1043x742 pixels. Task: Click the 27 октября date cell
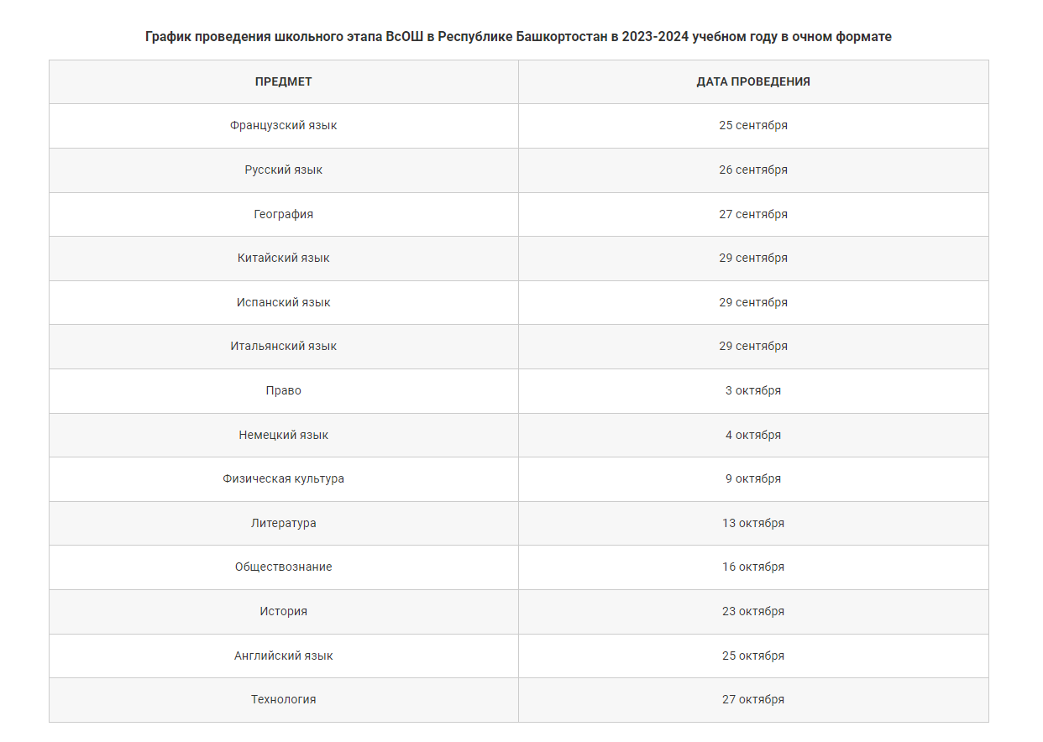(x=753, y=700)
